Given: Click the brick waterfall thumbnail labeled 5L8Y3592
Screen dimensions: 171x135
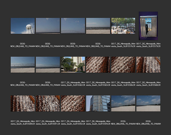Looking at the screenshot, I should [x=73, y=103].
